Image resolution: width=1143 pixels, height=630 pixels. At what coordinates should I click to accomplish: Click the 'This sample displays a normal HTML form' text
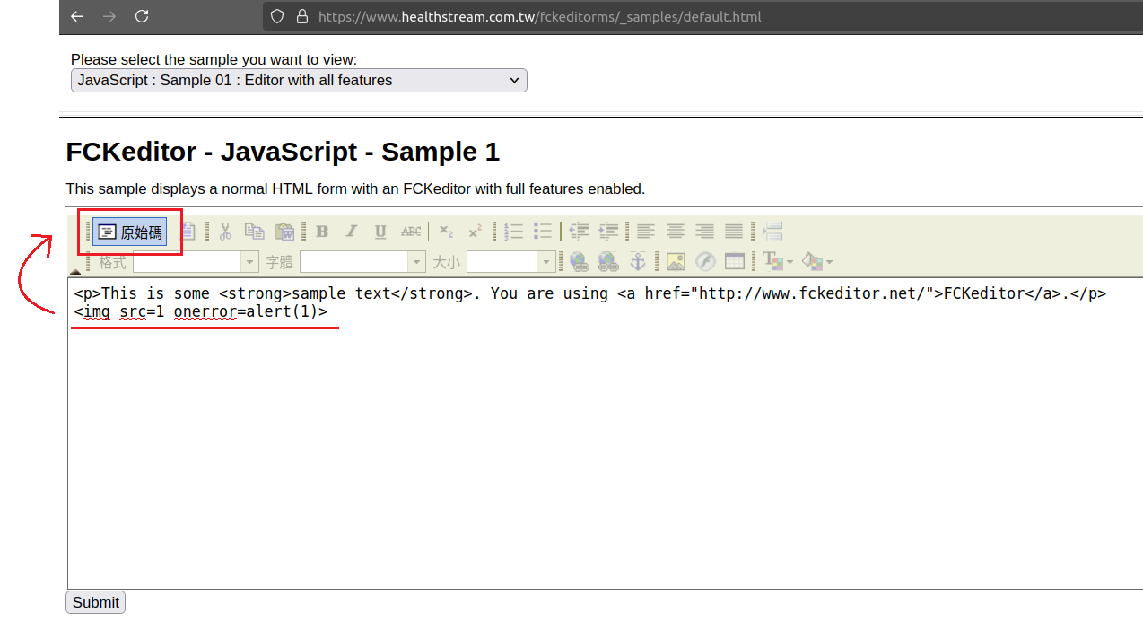355,188
